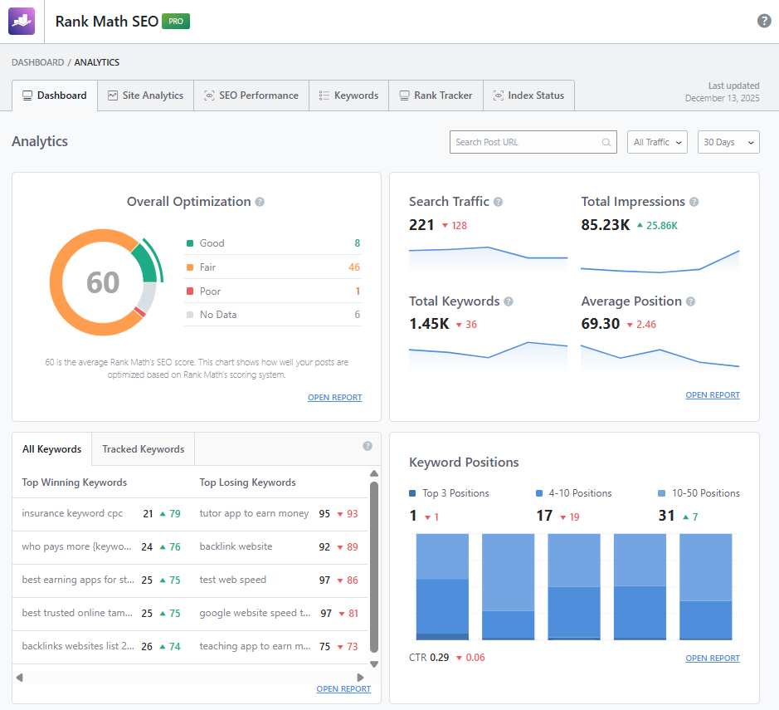Viewport: 779px width, 710px height.
Task: Show Total Keywords help tooltip icon
Action: [509, 301]
